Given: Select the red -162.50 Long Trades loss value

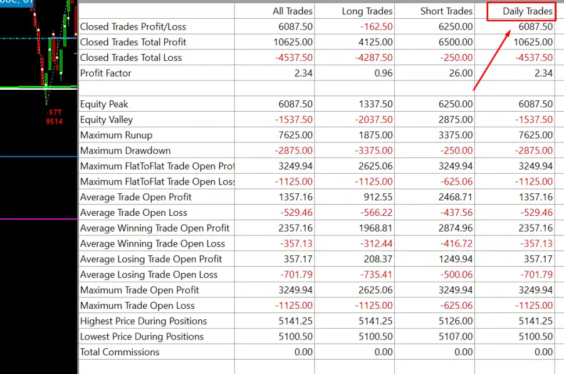Looking at the screenshot, I should [x=377, y=26].
